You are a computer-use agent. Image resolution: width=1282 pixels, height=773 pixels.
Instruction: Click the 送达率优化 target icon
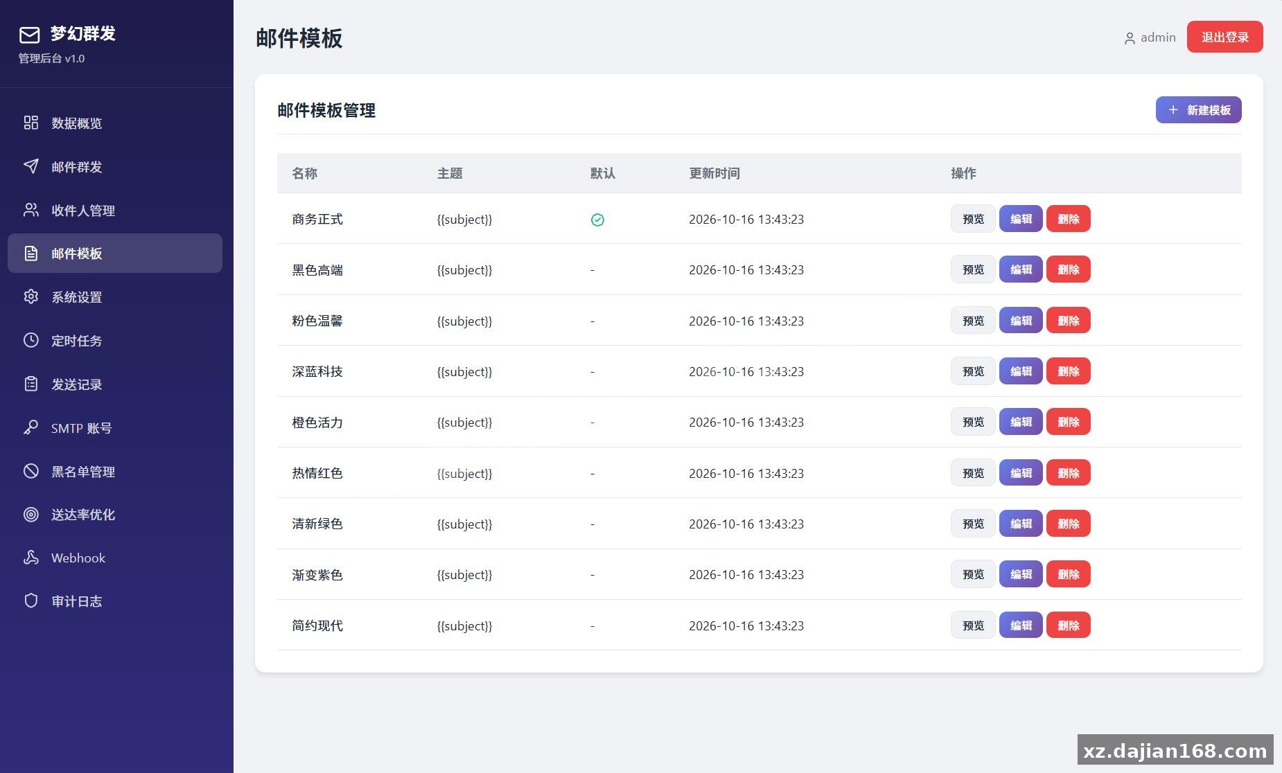pos(31,514)
